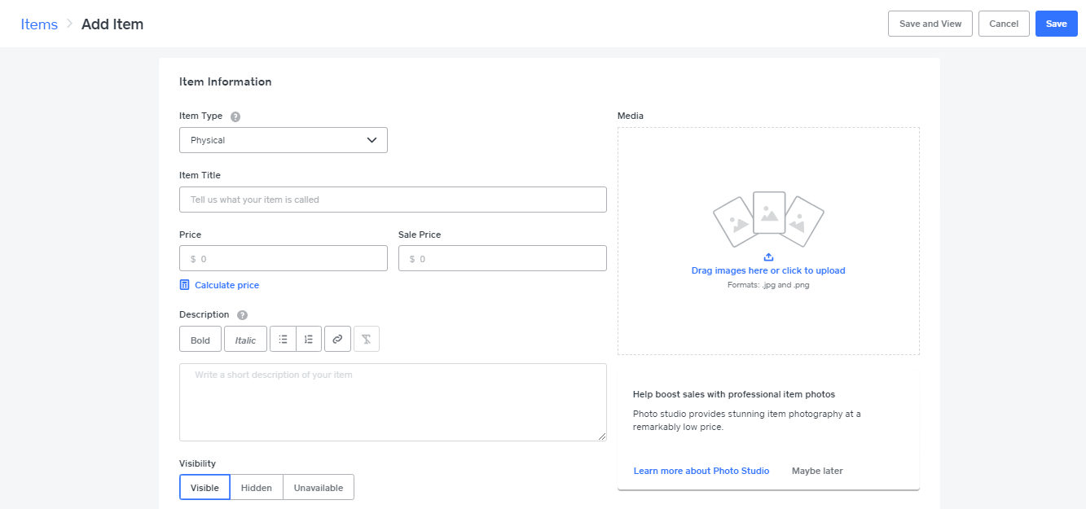
Task: Set item visibility to Hidden
Action: click(x=256, y=487)
